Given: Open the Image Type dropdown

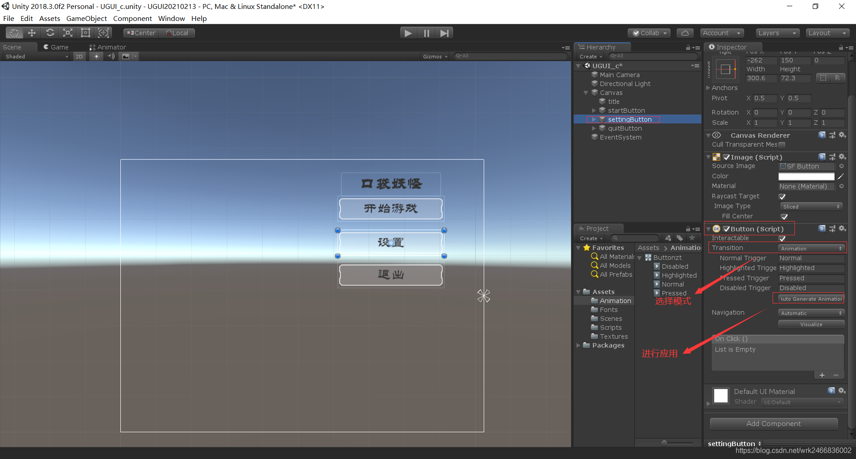Looking at the screenshot, I should pyautogui.click(x=811, y=206).
